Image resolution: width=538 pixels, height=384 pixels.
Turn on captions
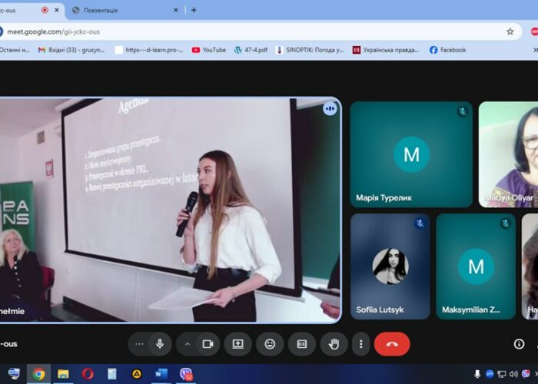pyautogui.click(x=302, y=344)
